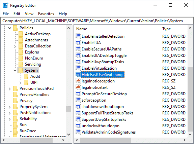The image size is (194, 144).
Task: Click the folder icon of the RunOnce key
Action: pyautogui.click(x=15, y=131)
